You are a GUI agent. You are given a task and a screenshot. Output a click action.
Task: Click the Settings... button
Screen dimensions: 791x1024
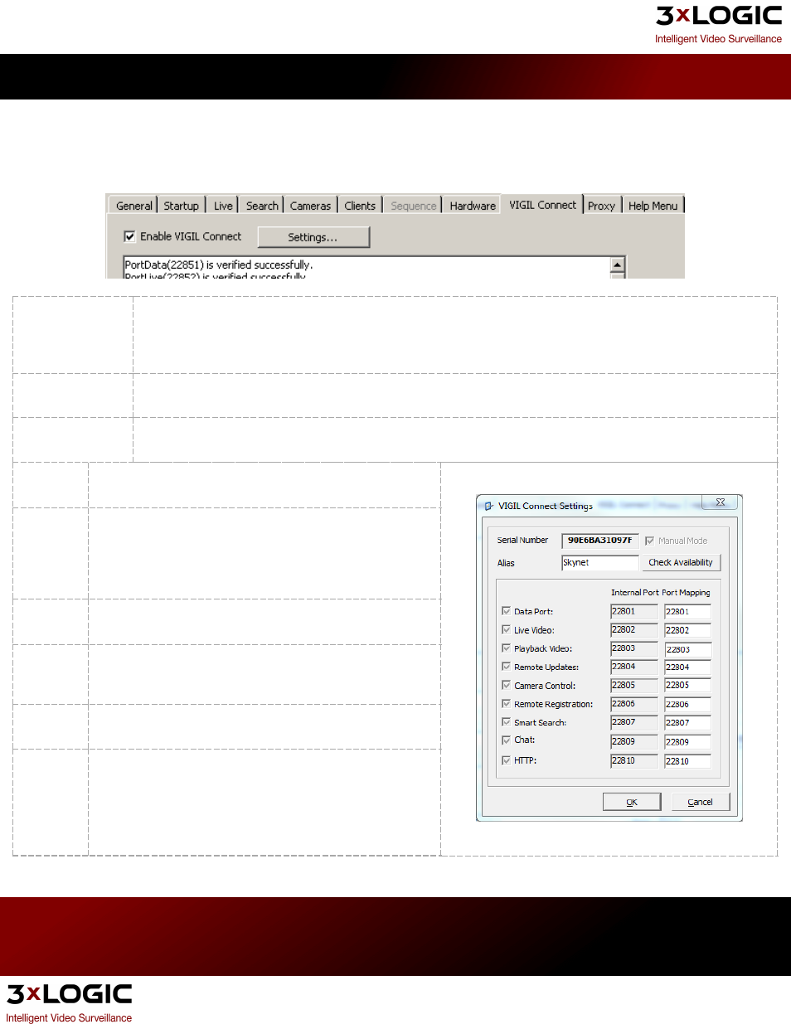tap(313, 237)
